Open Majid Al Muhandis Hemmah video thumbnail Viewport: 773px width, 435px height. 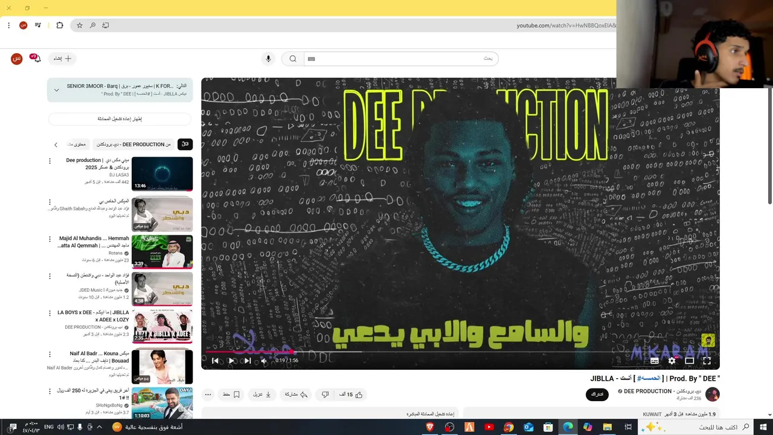pos(162,251)
